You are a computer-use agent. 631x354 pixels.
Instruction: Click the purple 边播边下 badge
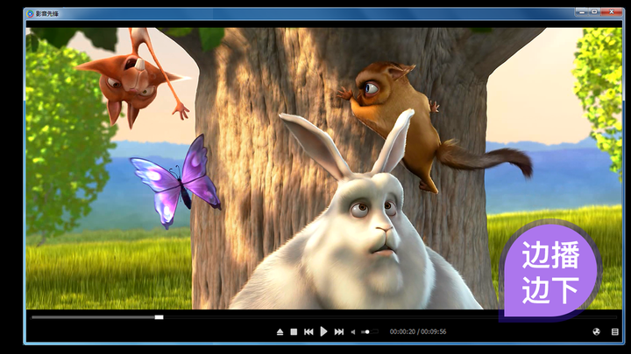pyautogui.click(x=549, y=270)
